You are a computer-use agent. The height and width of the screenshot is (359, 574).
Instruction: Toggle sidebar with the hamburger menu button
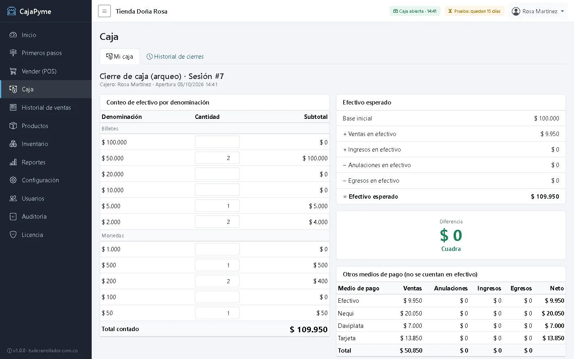point(104,11)
